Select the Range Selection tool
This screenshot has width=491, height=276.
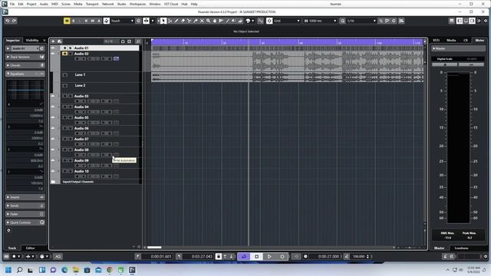click(x=170, y=21)
